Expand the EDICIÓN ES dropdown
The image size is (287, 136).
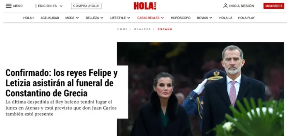click(61, 6)
